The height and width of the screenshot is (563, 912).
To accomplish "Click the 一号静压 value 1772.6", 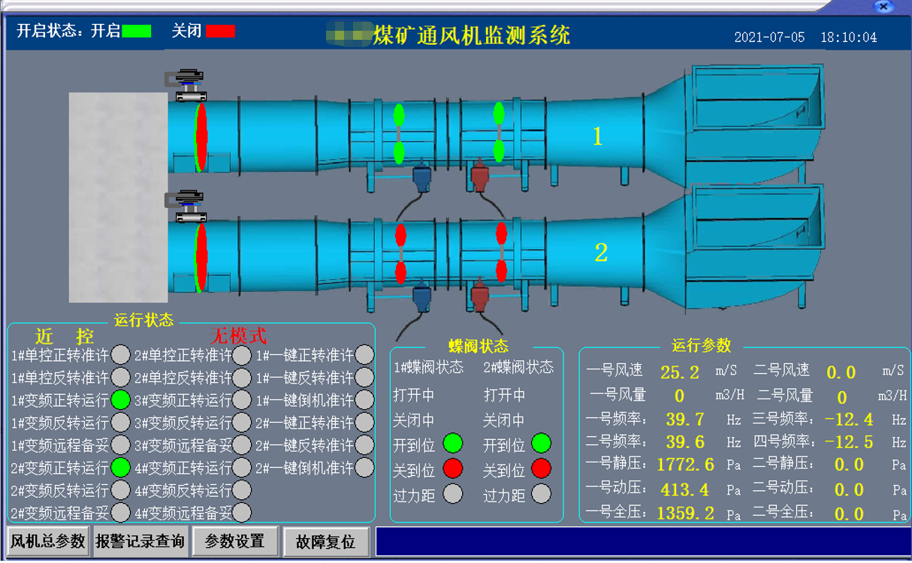I will pyautogui.click(x=685, y=465).
